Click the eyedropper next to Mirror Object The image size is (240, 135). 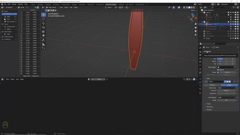point(234,67)
